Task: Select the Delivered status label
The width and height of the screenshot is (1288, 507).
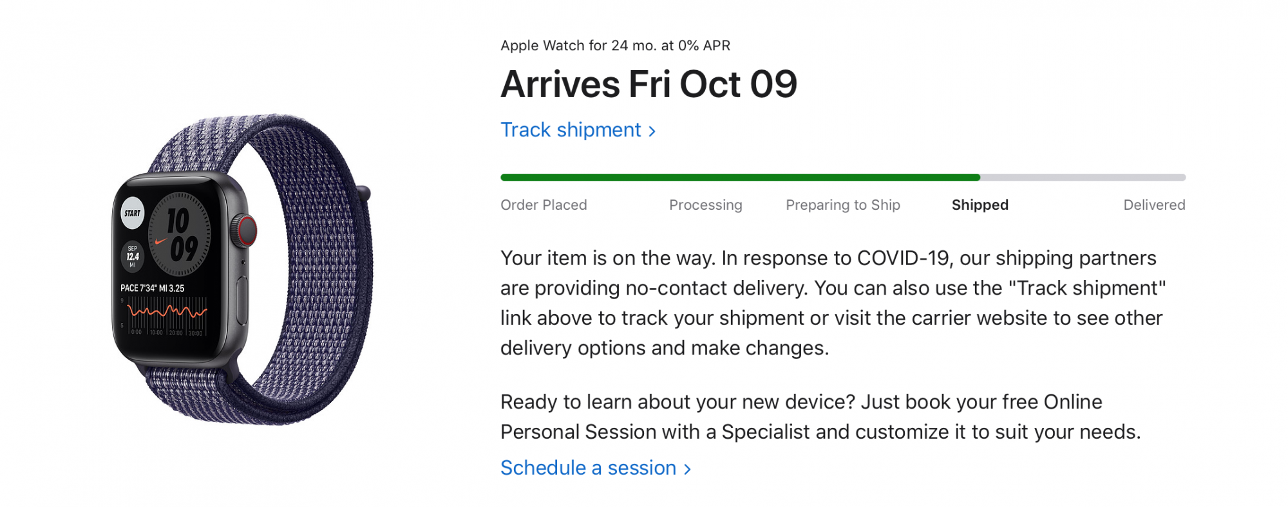Action: point(1154,205)
